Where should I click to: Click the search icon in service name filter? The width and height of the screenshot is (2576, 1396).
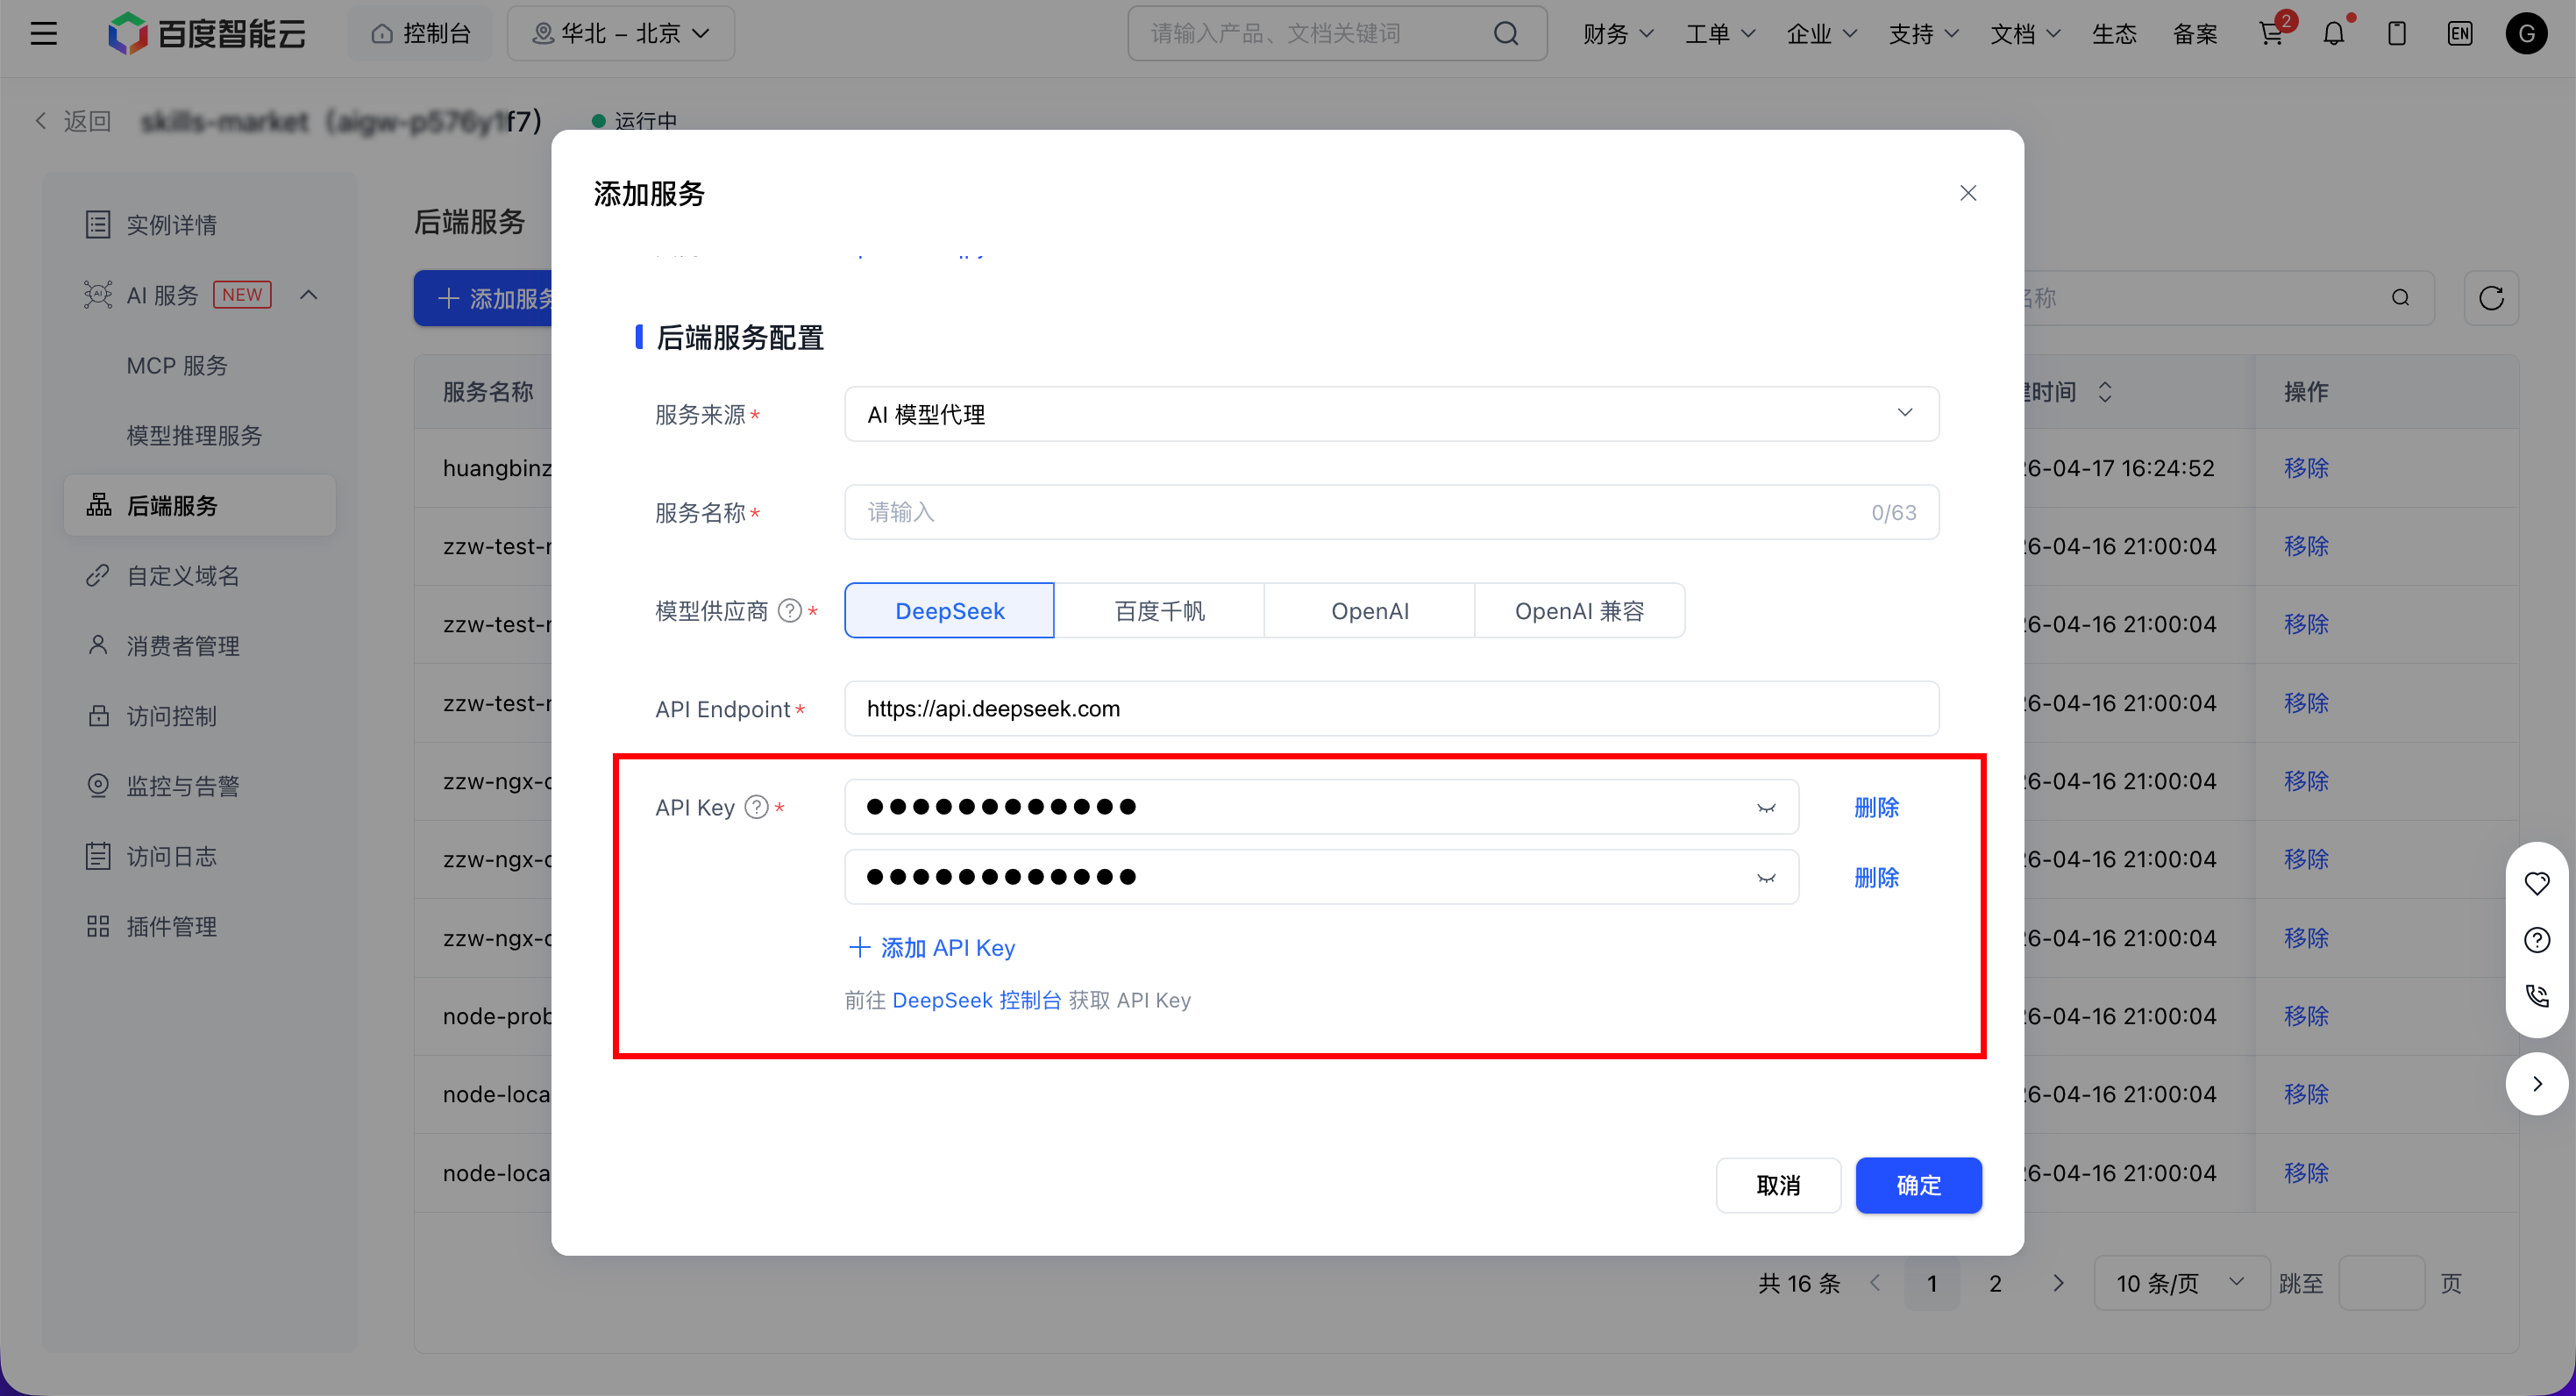[x=2400, y=298]
